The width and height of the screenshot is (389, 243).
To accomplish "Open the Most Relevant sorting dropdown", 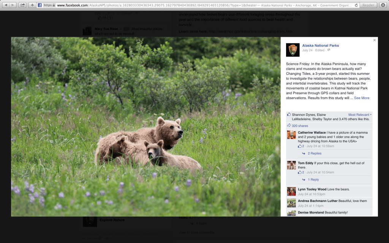I will pos(359,114).
